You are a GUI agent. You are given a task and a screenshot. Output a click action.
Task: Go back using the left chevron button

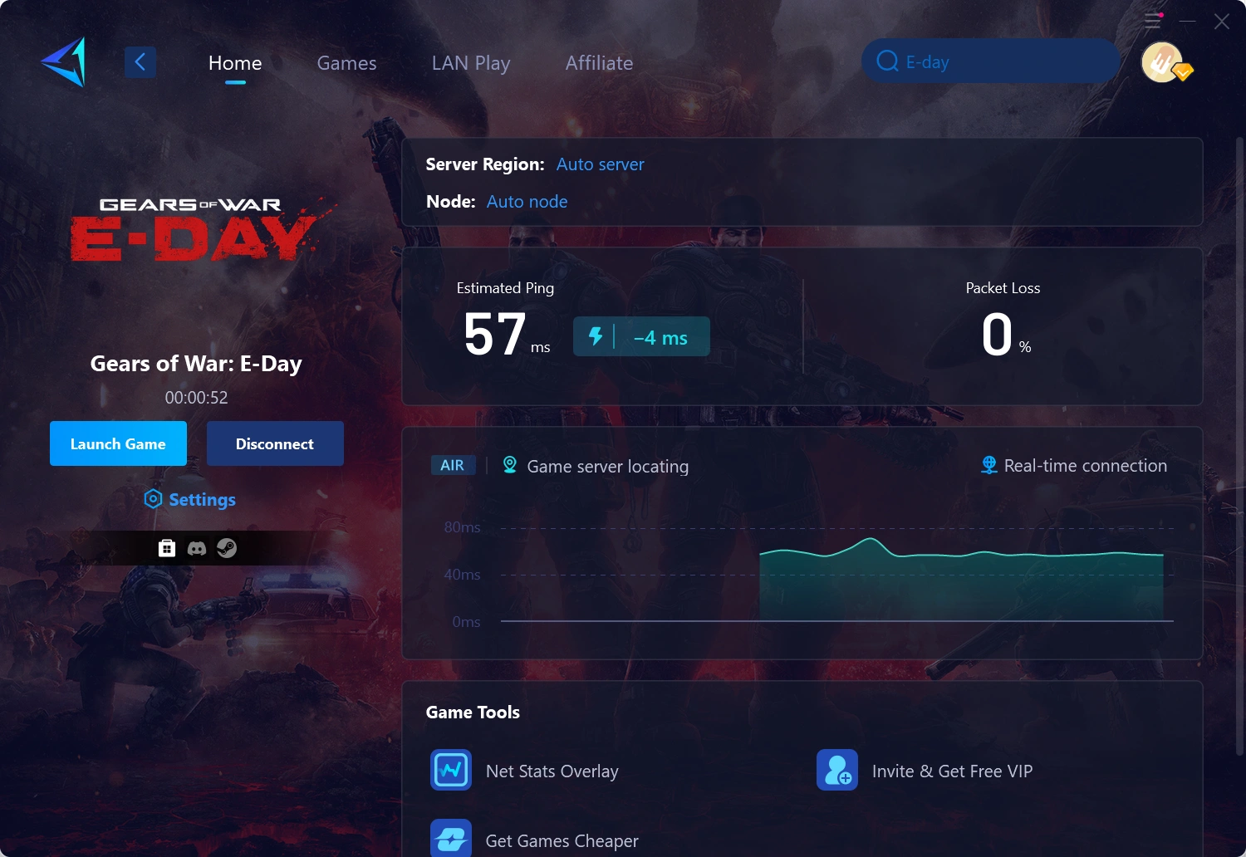140,62
